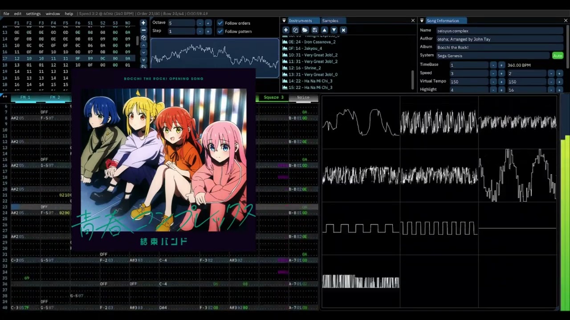Save instrument using the floppy icon
Screen dimensions: 570x320
click(x=315, y=30)
